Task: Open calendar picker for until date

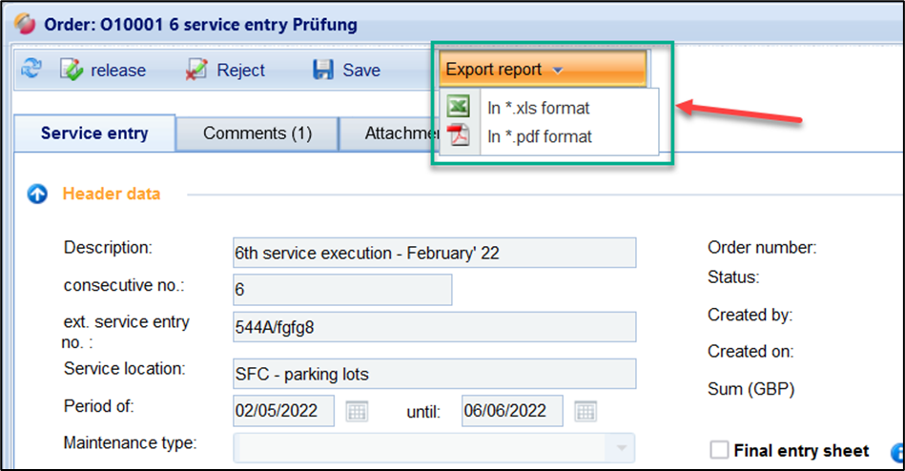Action: coord(586,411)
